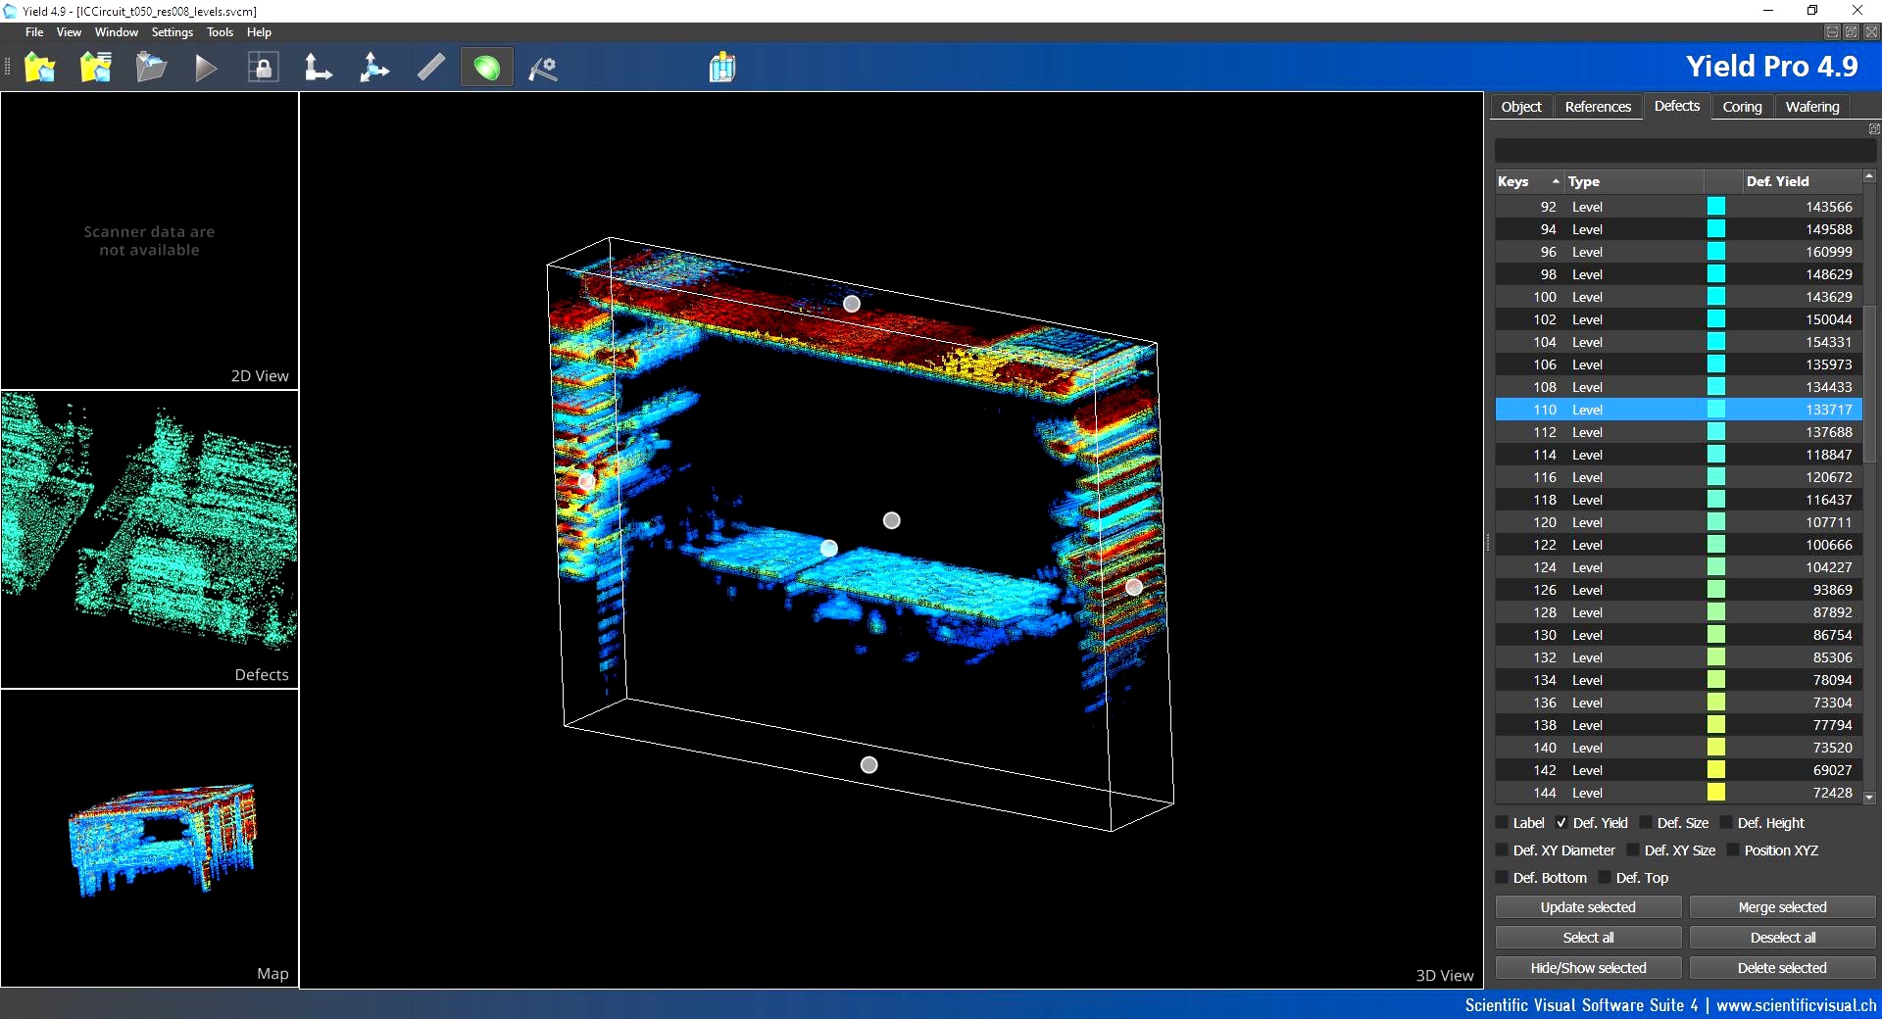Click the folder-with-list open project icon
Image resolution: width=1882 pixels, height=1019 pixels.
coord(96,68)
